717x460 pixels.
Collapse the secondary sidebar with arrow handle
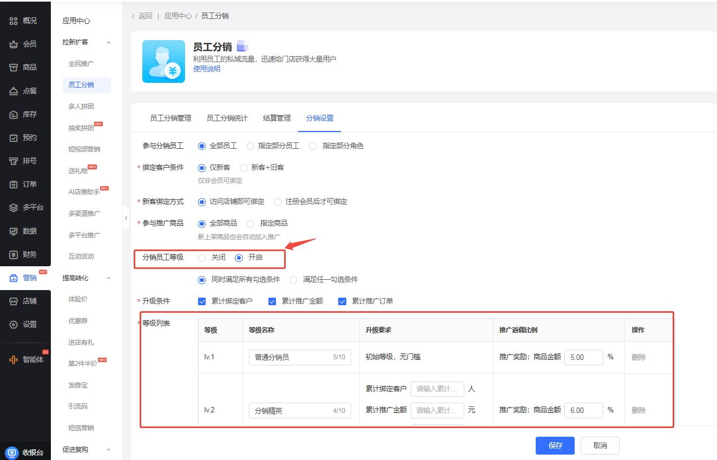click(x=126, y=218)
